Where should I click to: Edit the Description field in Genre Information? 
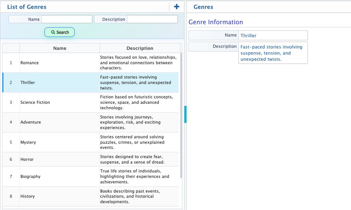[273, 53]
